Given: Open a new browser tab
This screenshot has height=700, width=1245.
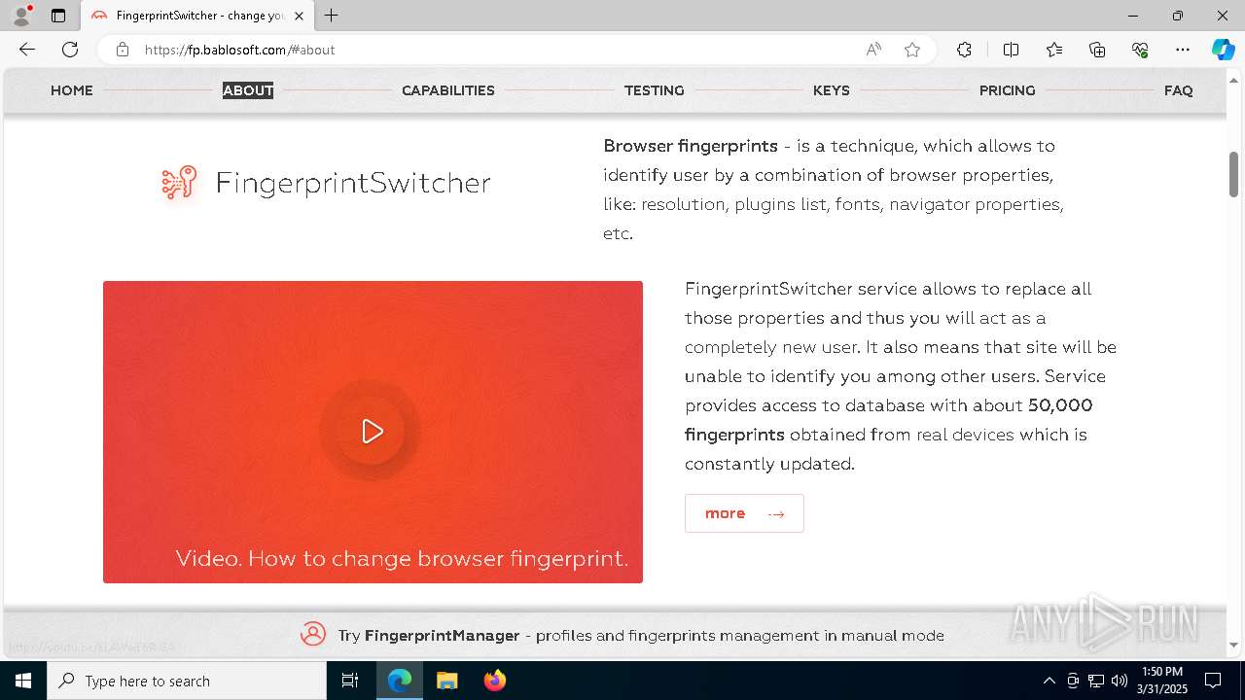Looking at the screenshot, I should tap(332, 16).
